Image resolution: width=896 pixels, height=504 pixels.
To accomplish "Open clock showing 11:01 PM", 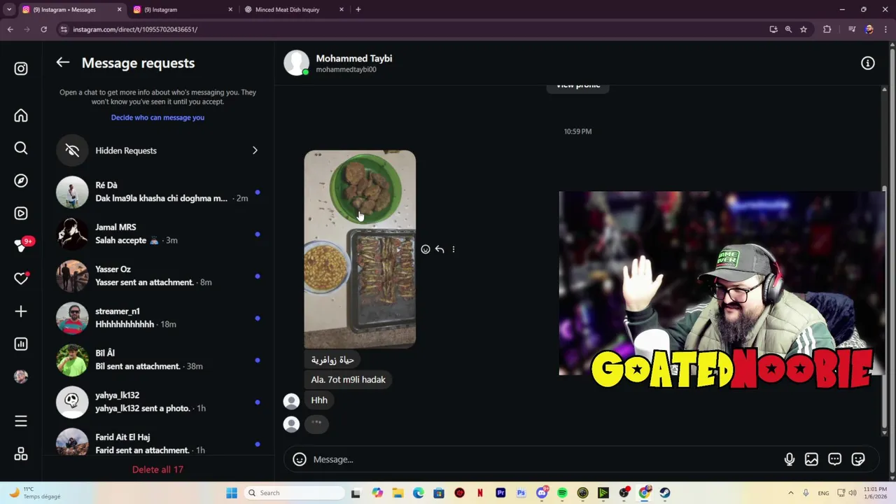I will 875,493.
